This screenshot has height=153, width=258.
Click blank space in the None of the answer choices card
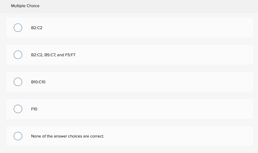165,136
